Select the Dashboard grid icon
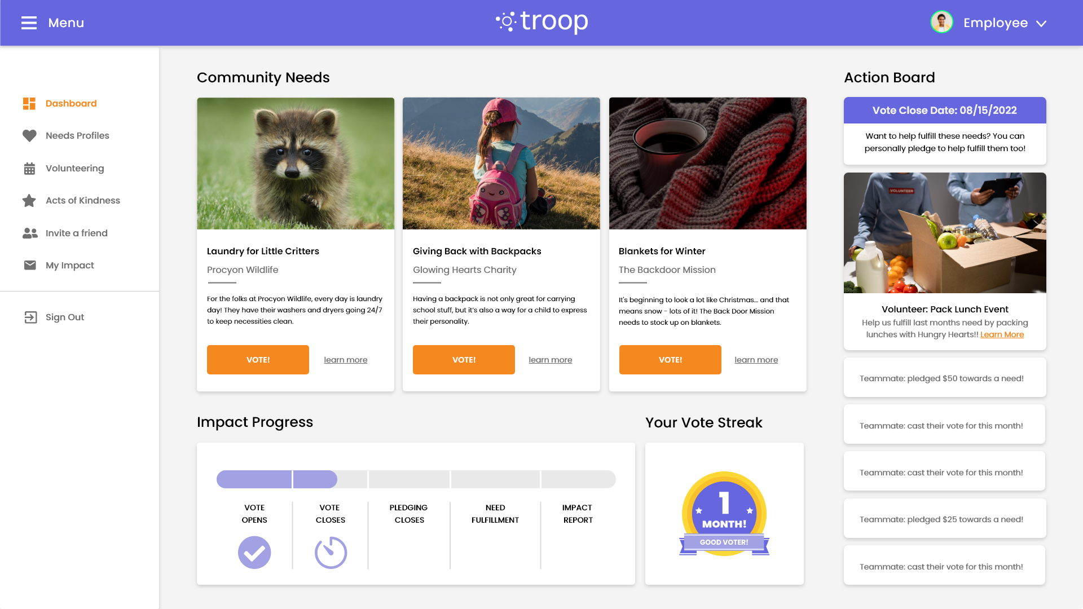This screenshot has height=609, width=1083. tap(29, 104)
